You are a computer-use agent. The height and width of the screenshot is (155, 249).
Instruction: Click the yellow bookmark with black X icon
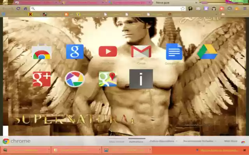click(x=30, y=14)
